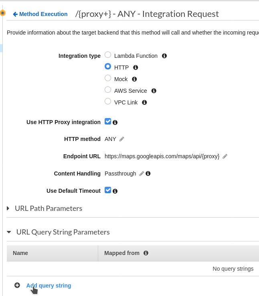Go back to Method Execution
Image resolution: width=259 pixels, height=296 pixels.
(x=40, y=14)
